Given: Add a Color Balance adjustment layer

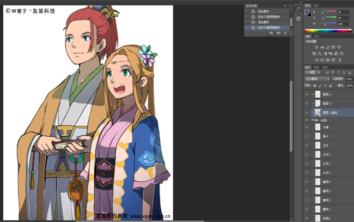Looking at the screenshot, I should click(x=319, y=54).
